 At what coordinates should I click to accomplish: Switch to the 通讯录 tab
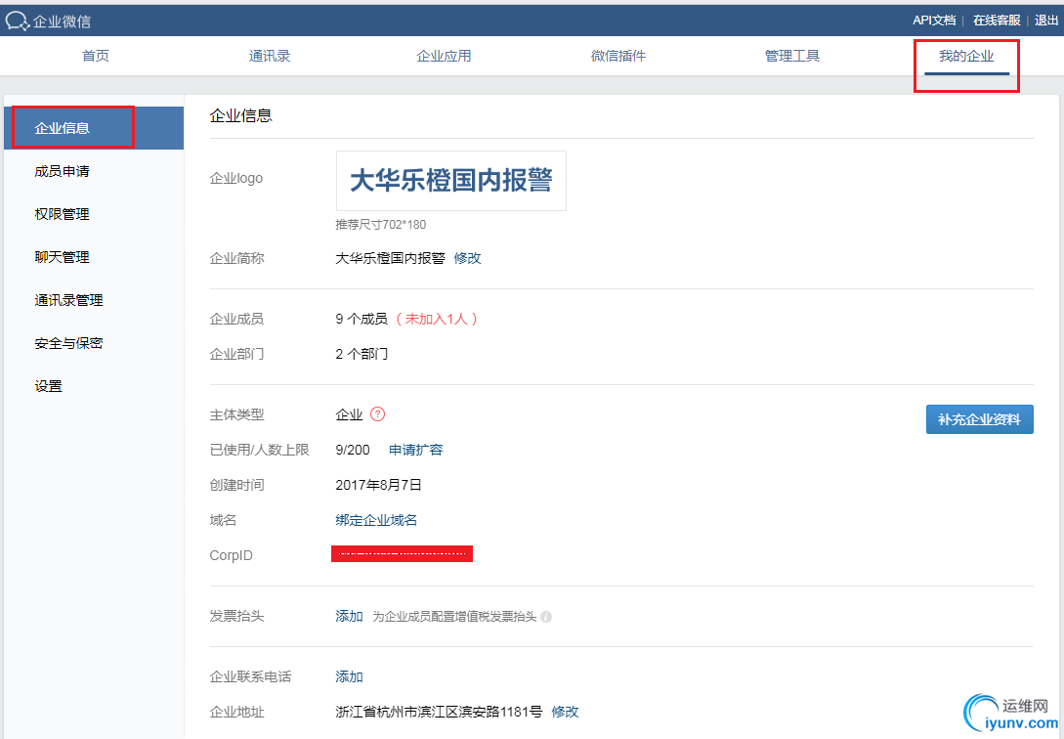pyautogui.click(x=271, y=56)
